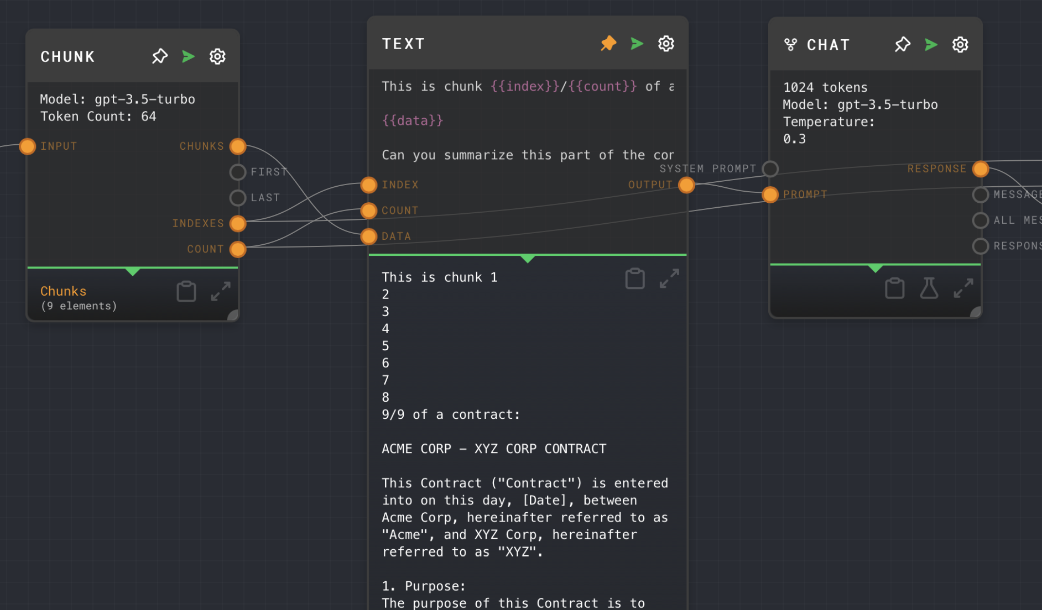Viewport: 1042px width, 610px height.
Task: Click the Chunk node resize corner handle
Action: [x=233, y=315]
